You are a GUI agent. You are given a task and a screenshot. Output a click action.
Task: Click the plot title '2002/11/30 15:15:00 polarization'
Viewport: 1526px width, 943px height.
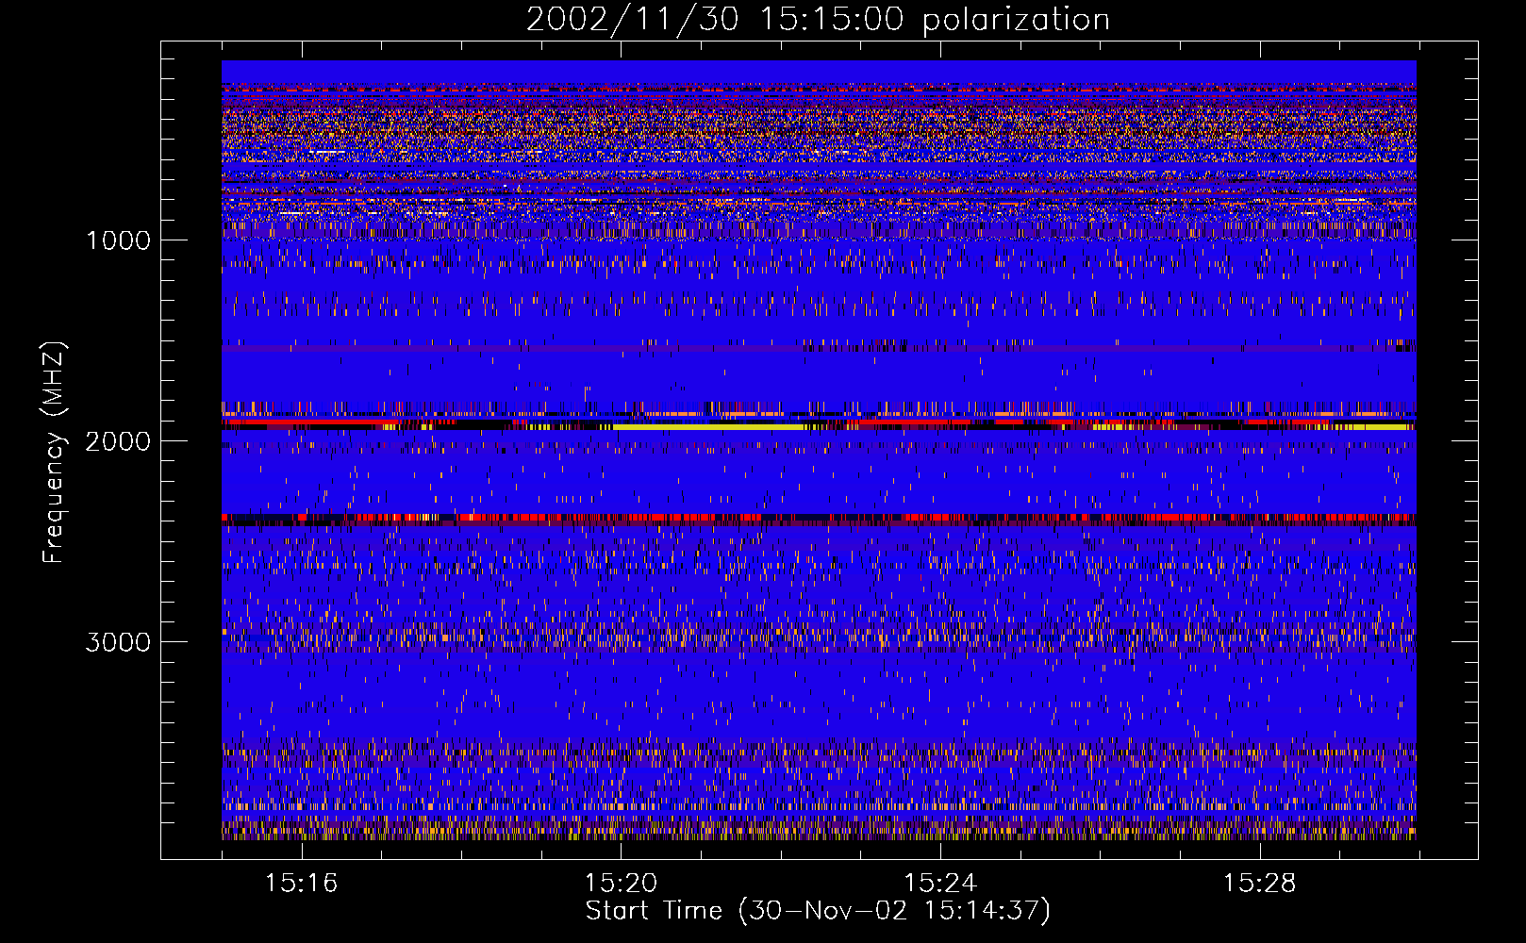tap(818, 20)
